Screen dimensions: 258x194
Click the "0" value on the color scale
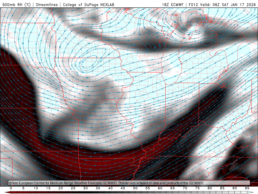coord(11,188)
